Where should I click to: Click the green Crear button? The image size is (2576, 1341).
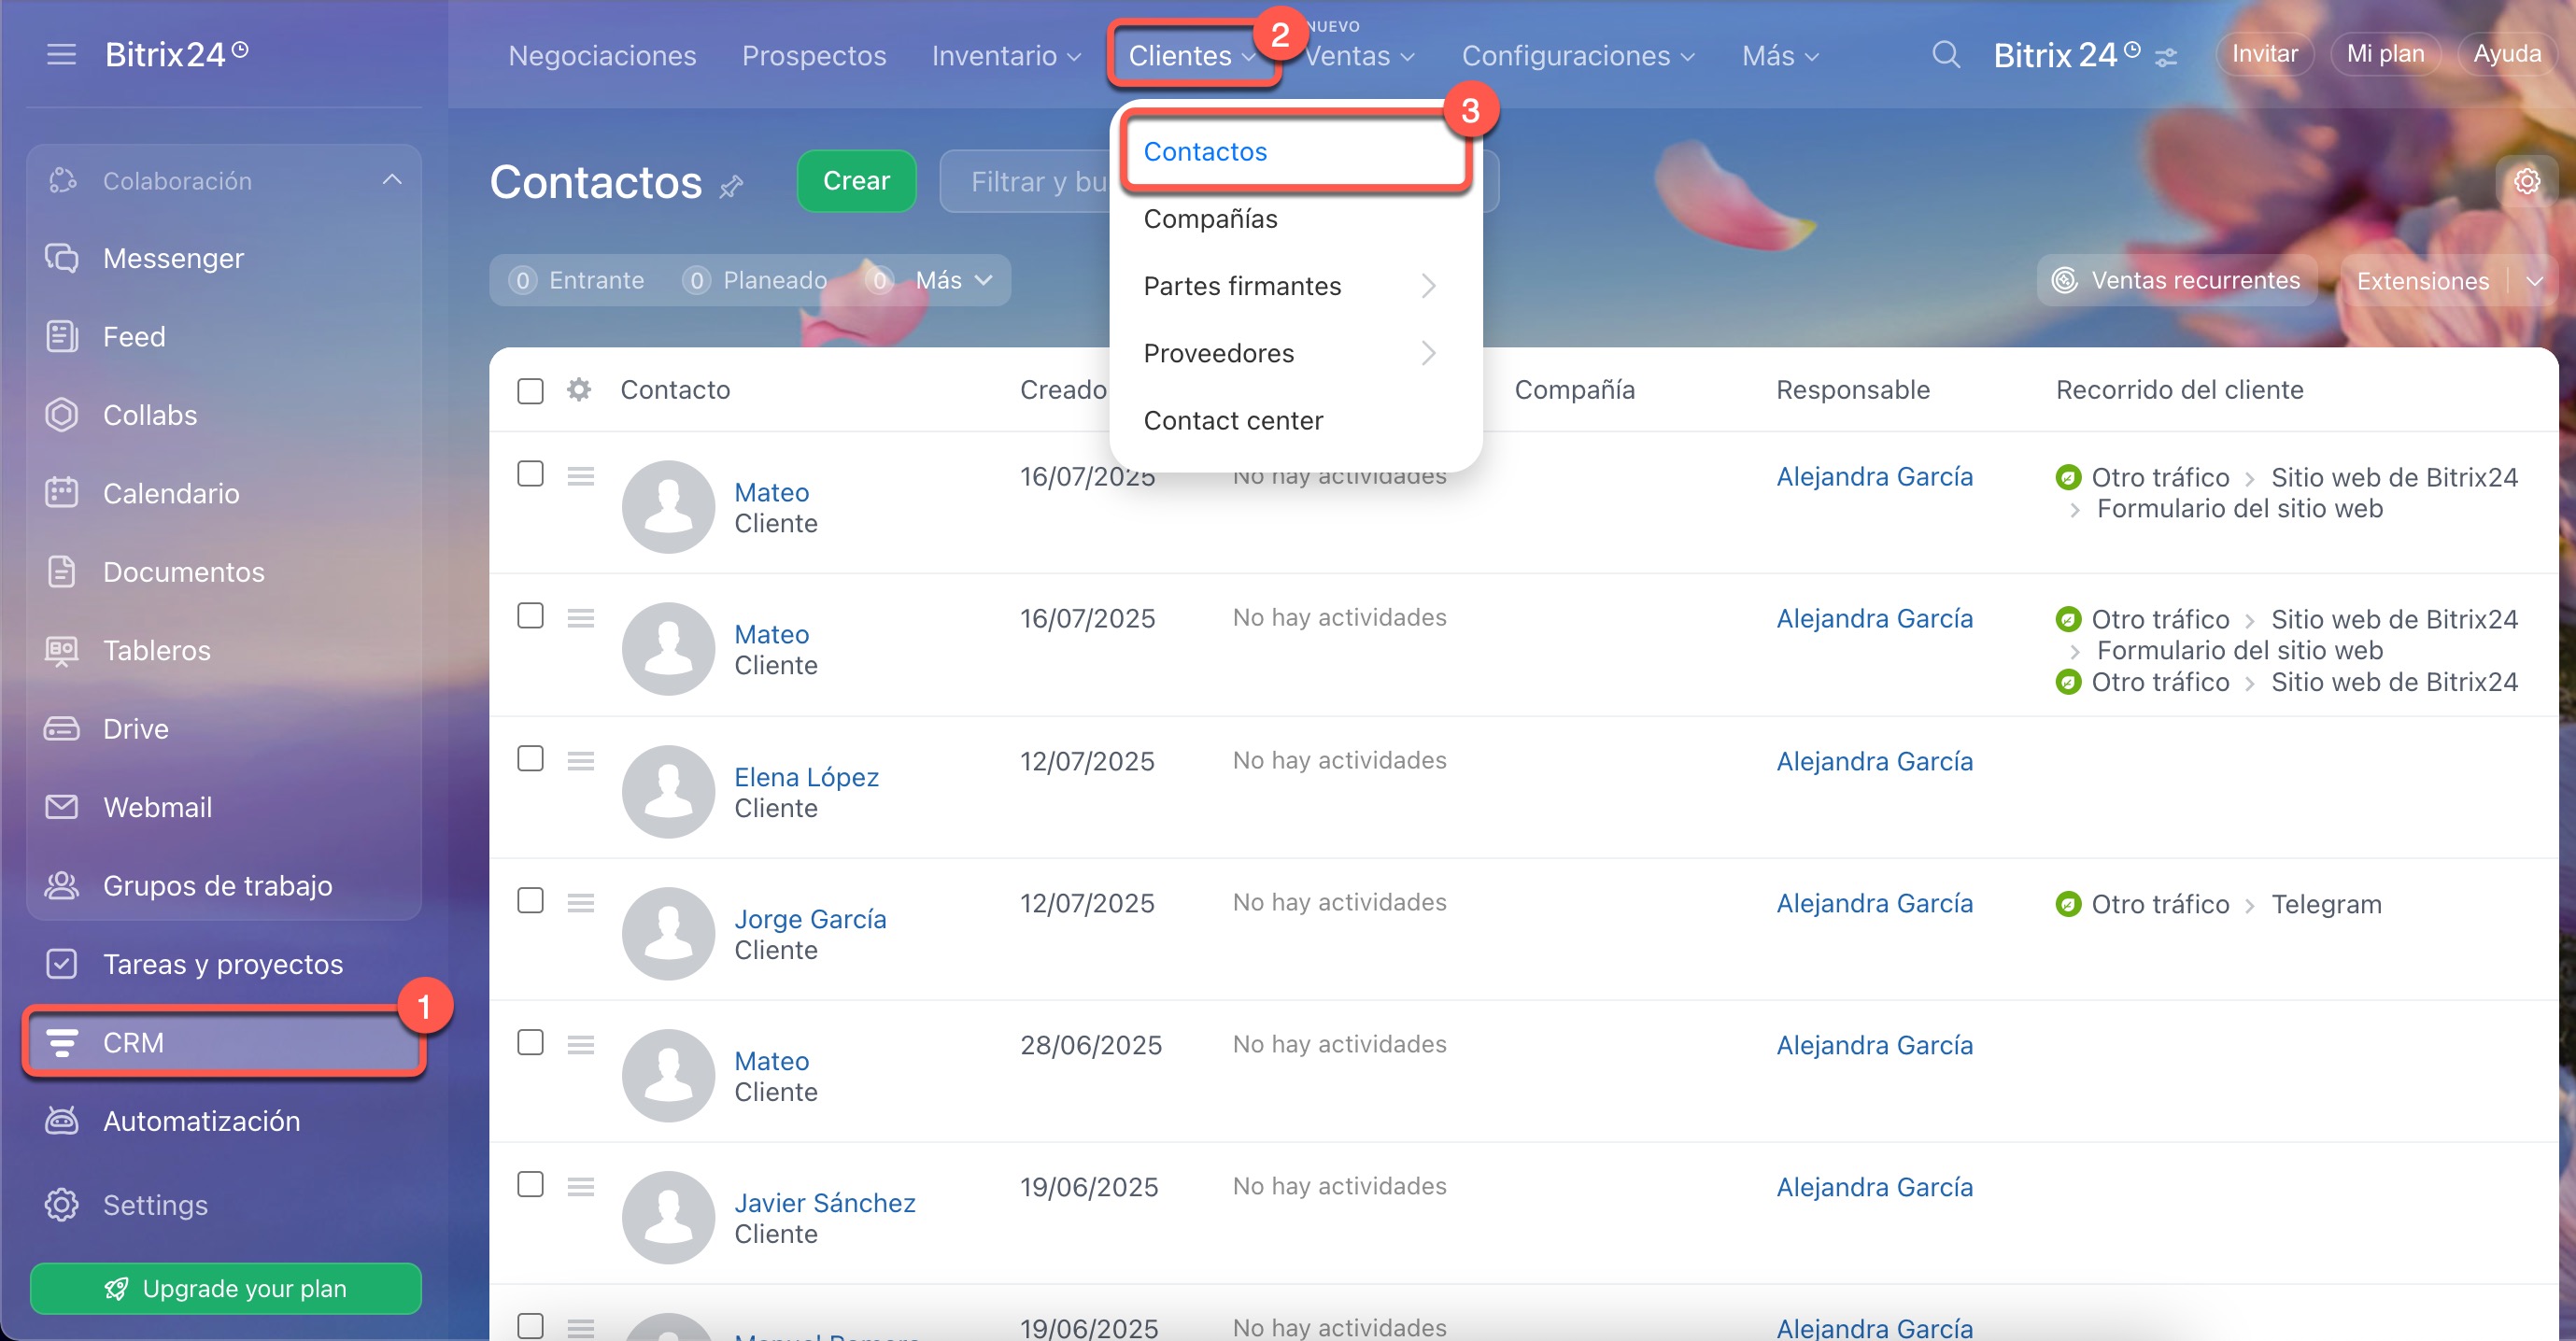[x=856, y=181]
